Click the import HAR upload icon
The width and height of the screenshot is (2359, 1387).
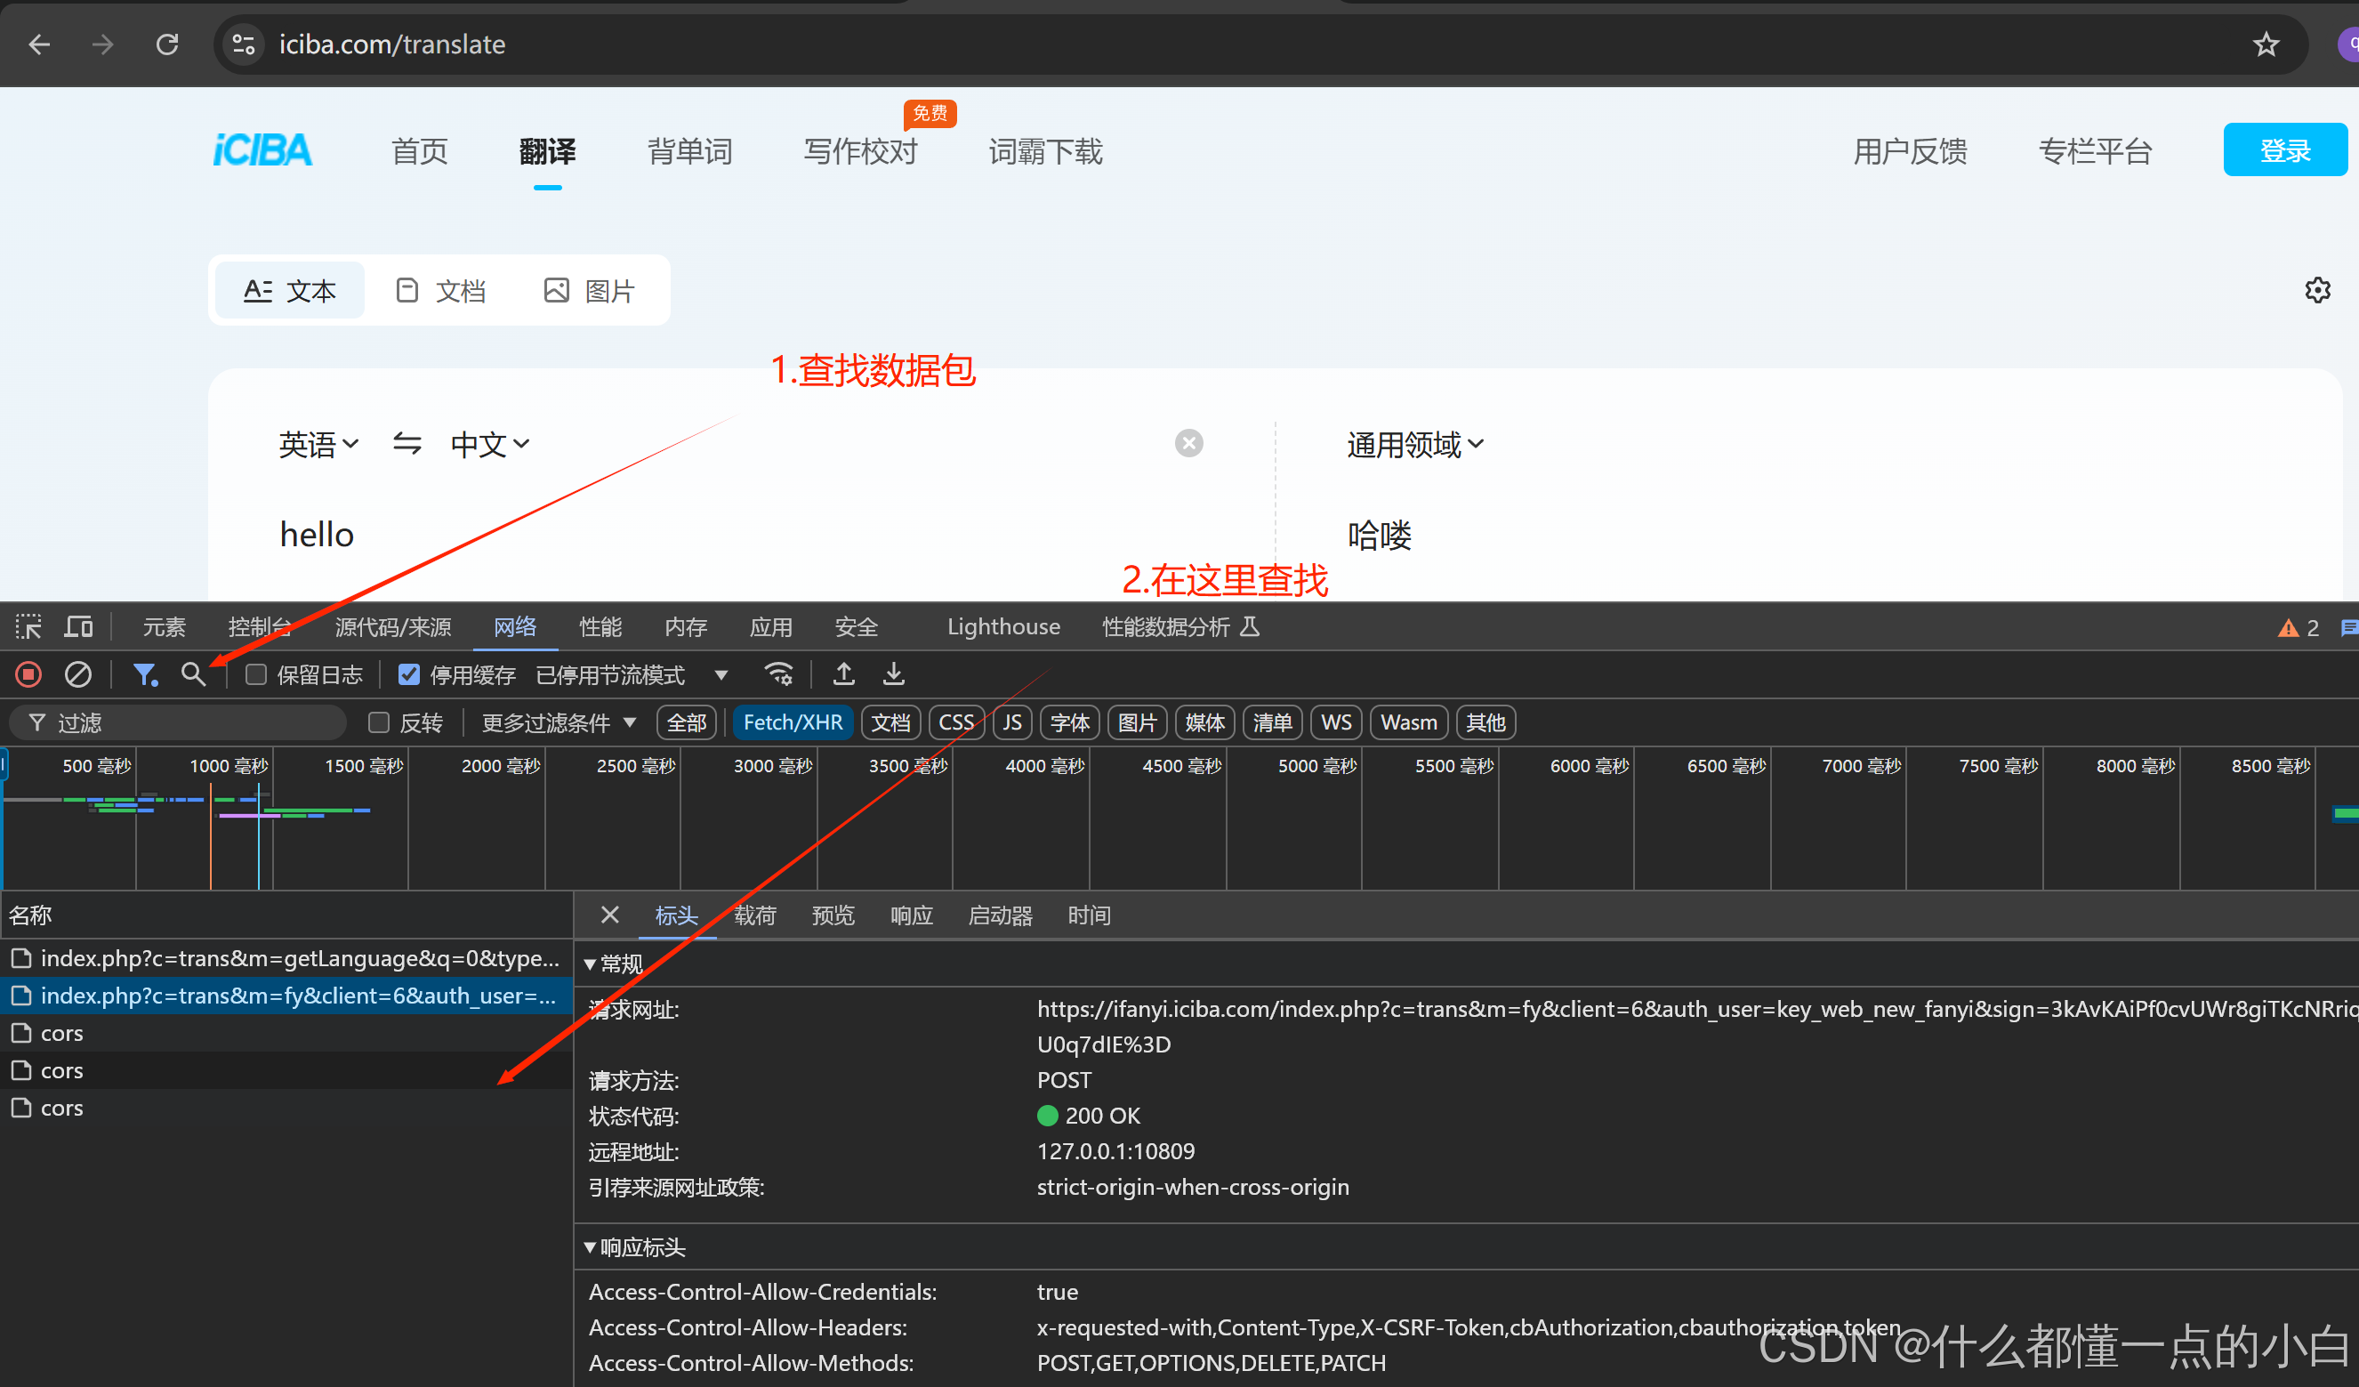coord(843,674)
